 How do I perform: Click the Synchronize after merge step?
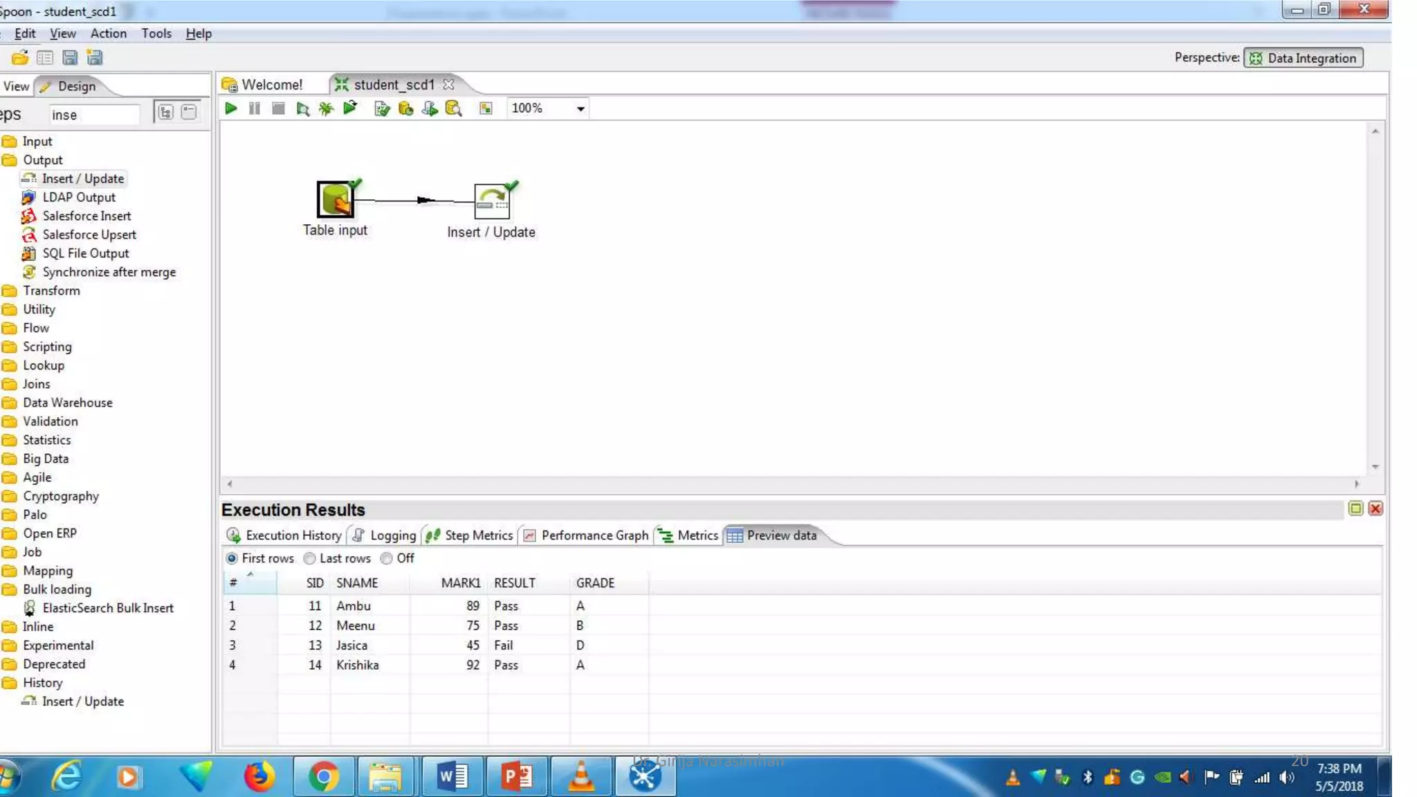109,272
